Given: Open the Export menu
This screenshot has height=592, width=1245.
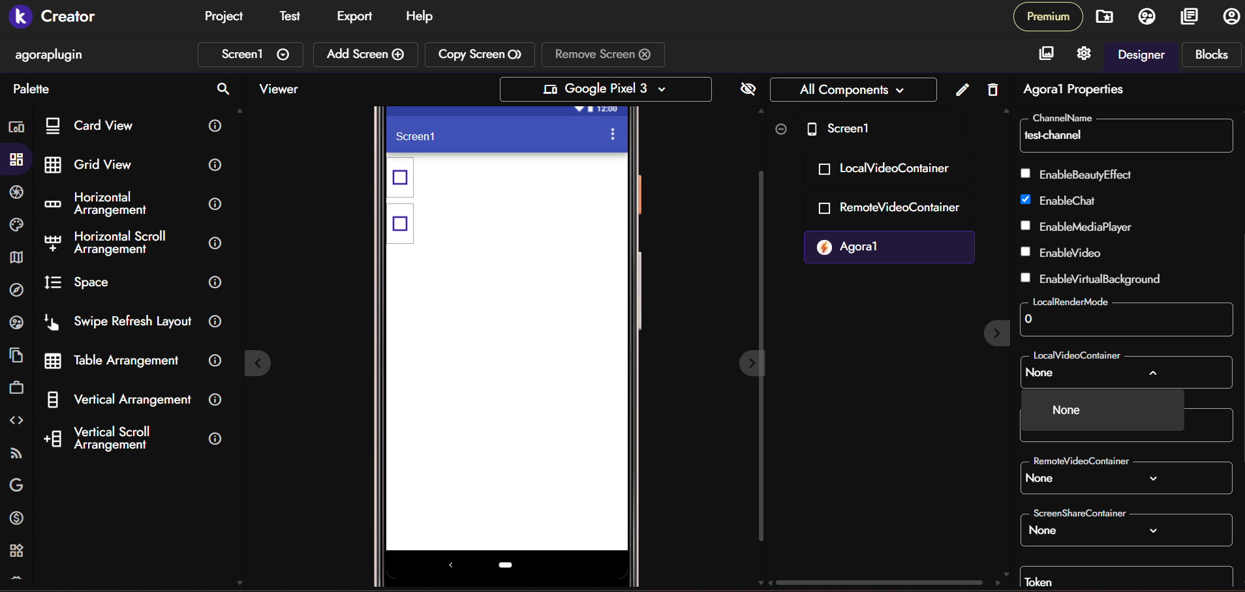Looking at the screenshot, I should [354, 16].
